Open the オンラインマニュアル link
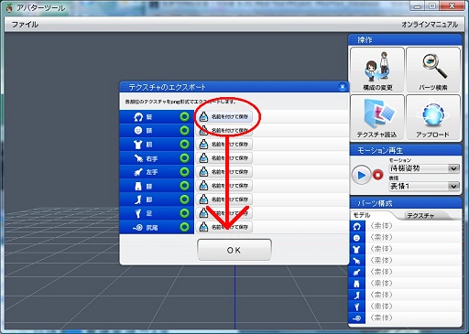Viewport: 469px width, 334px height. (x=430, y=25)
